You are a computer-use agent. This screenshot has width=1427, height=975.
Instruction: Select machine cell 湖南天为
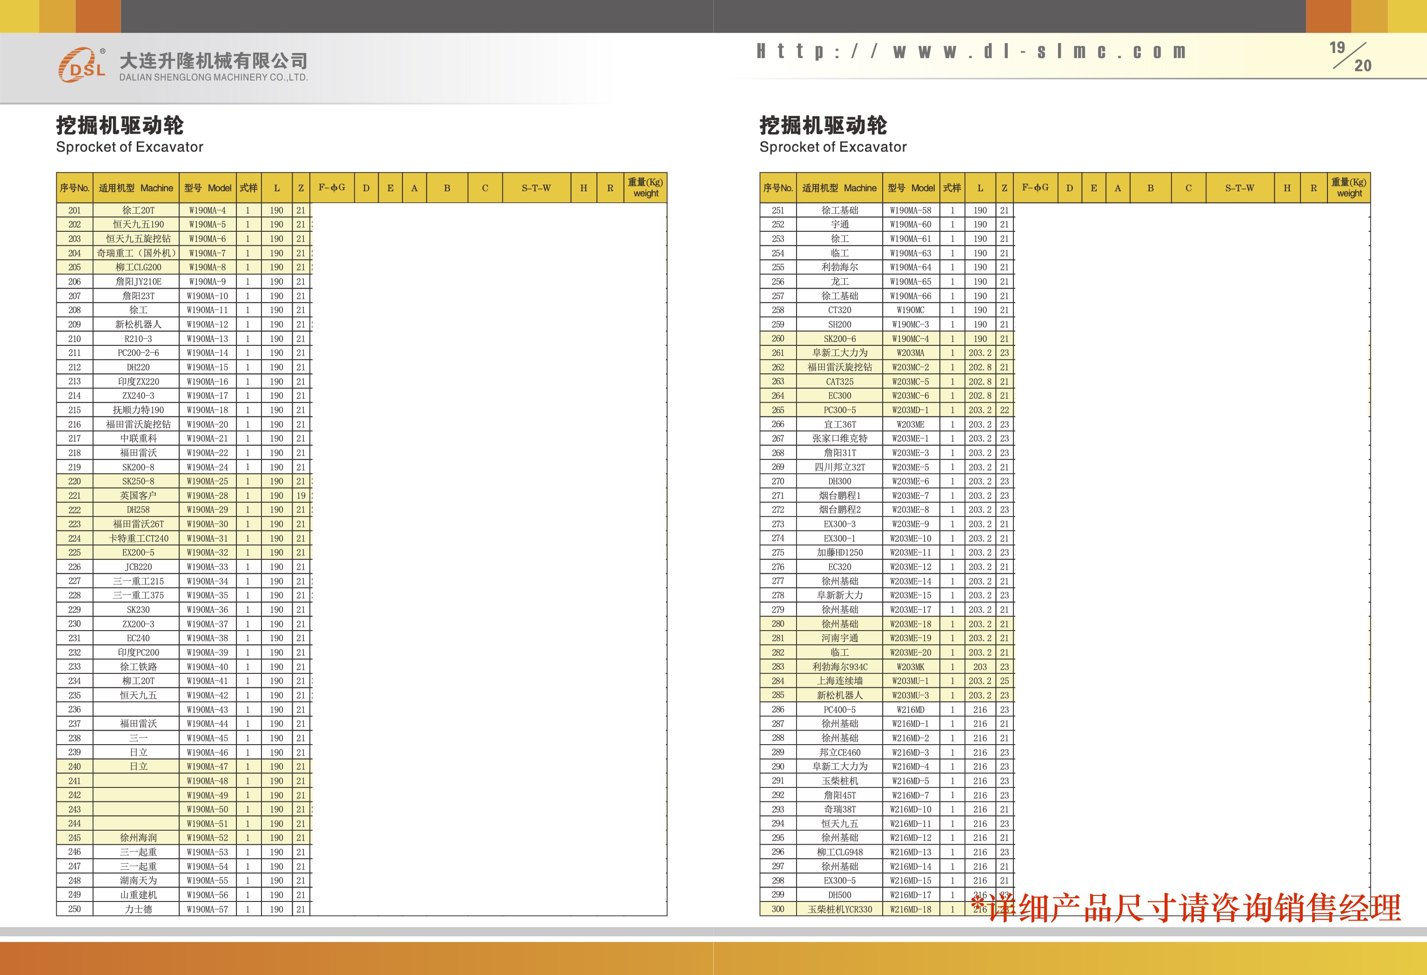coord(136,881)
